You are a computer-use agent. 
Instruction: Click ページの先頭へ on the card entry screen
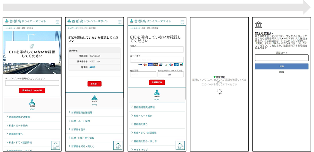click(180, 145)
